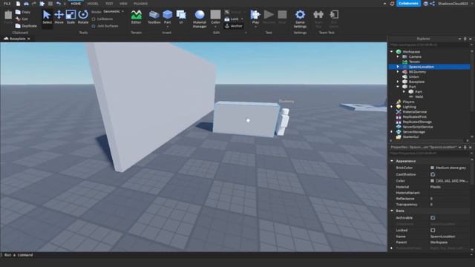
Task: Expand the Lighting tree node
Action: tap(392, 107)
